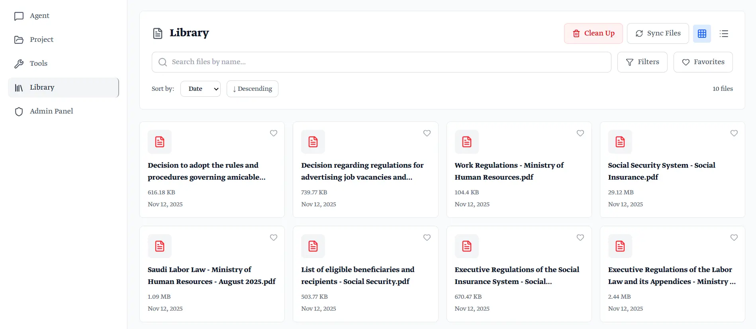Favorite Executive Regulations of the Social Insurance file

[x=580, y=237]
